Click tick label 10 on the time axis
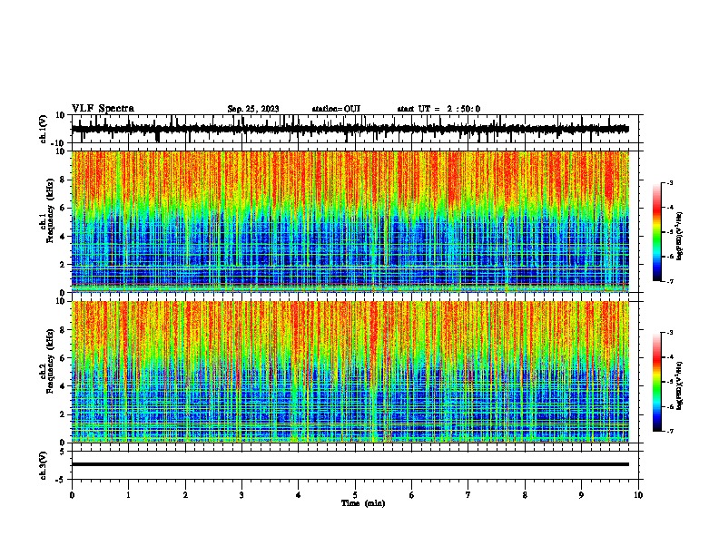 (638, 495)
